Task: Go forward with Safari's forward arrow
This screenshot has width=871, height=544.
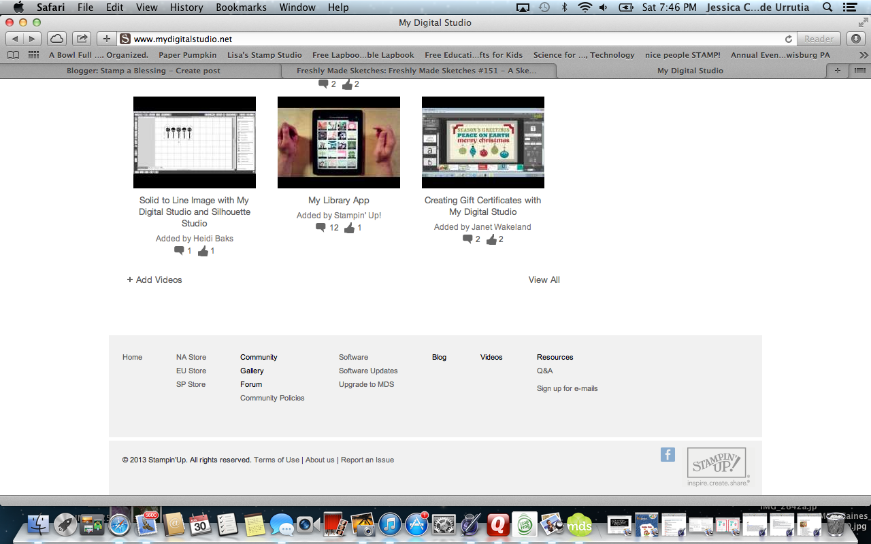Action: pos(32,39)
